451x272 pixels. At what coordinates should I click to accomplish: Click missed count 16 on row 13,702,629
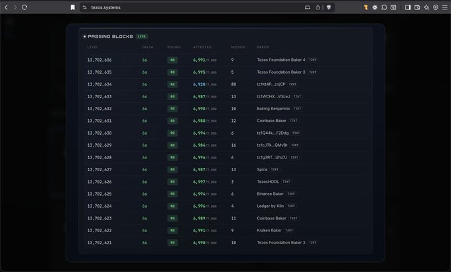[233, 145]
